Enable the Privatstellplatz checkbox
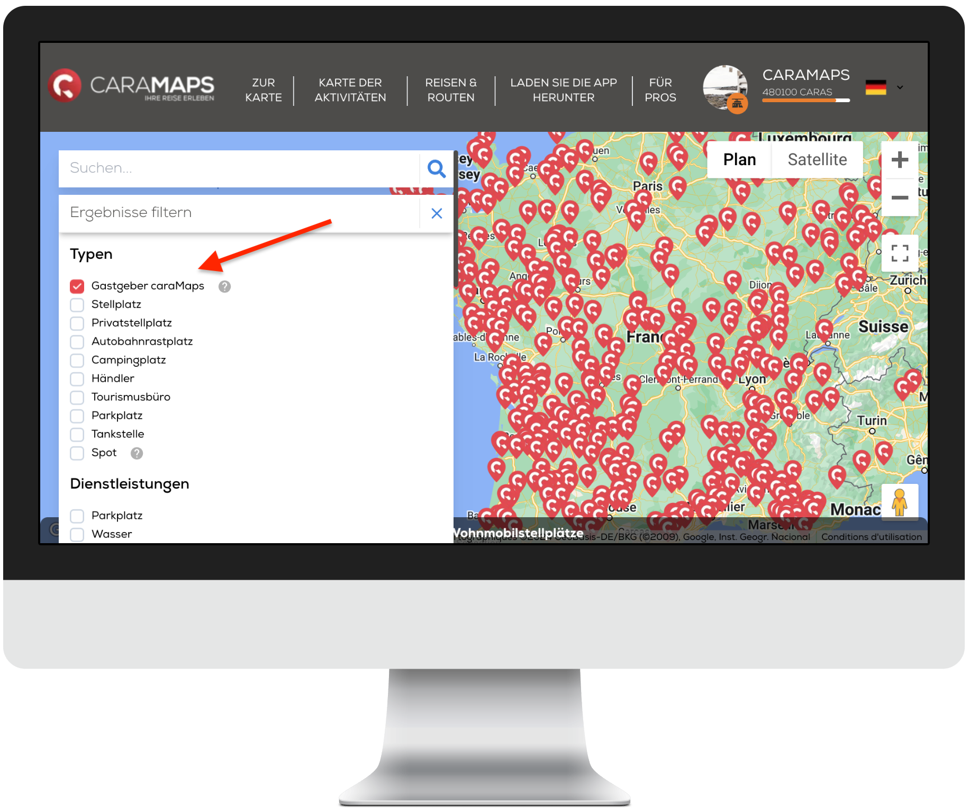 click(77, 323)
